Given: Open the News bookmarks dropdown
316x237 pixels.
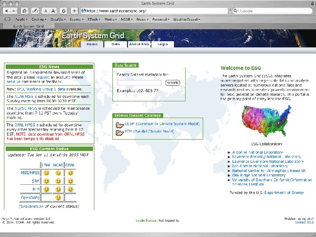Looking at the screenshot, I should [x=143, y=19].
